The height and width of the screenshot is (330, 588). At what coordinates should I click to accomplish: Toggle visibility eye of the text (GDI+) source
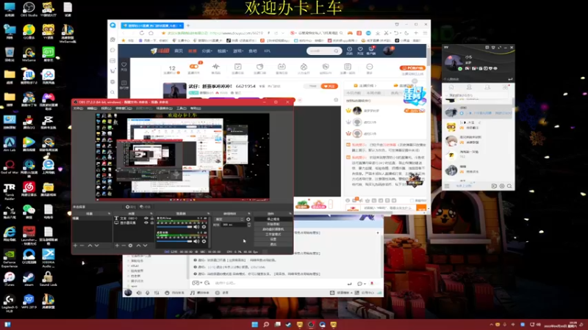click(146, 218)
